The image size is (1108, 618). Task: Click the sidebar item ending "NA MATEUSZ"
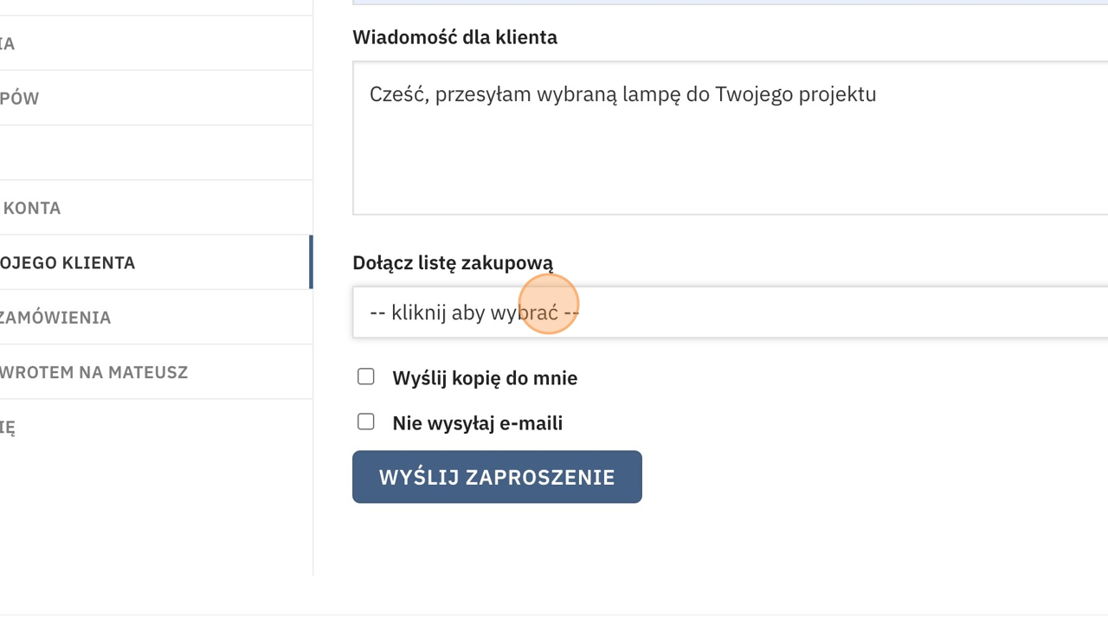point(93,372)
